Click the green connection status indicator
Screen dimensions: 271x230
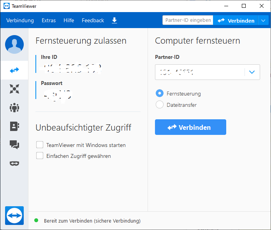tap(36, 220)
